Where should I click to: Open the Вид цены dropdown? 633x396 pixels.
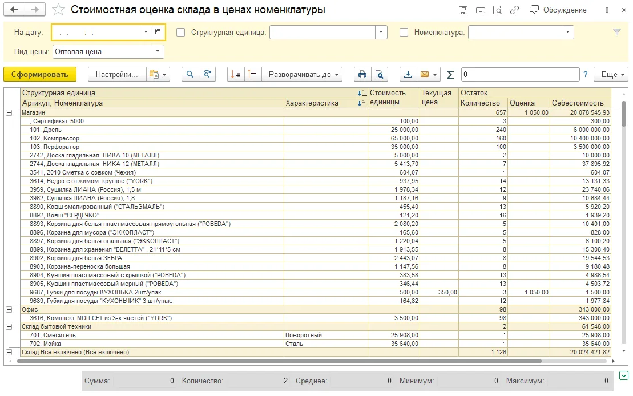pos(158,52)
